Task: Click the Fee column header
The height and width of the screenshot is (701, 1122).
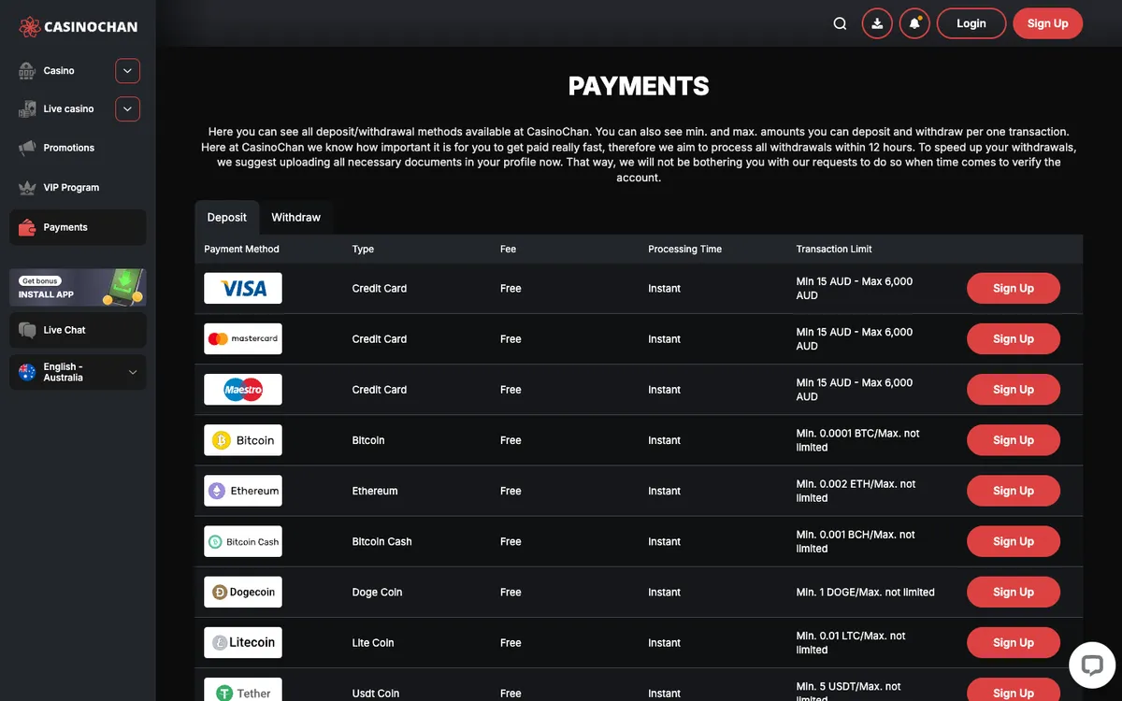Action: 508,250
